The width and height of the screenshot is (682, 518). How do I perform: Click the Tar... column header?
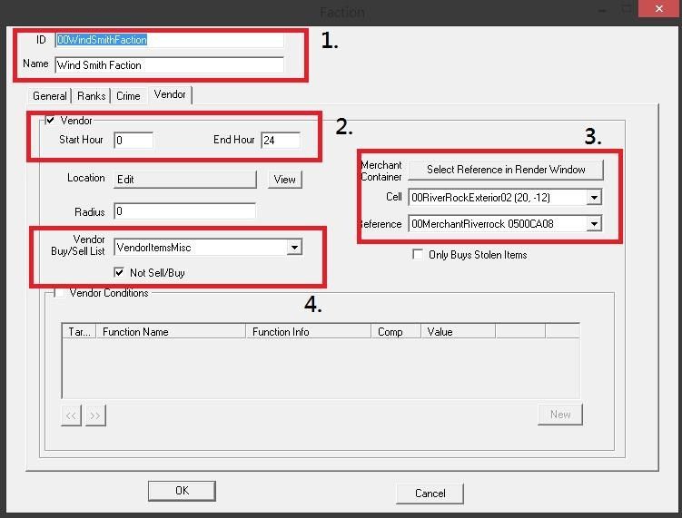click(79, 331)
